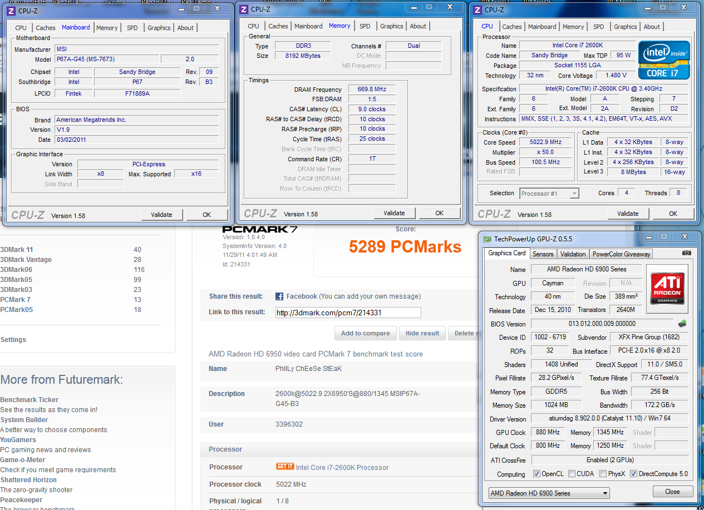Click the BIOS save chip icon in GPU-Z
The height and width of the screenshot is (510, 704).
[x=682, y=324]
